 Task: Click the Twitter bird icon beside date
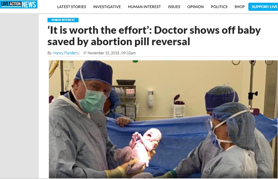(x=85, y=53)
